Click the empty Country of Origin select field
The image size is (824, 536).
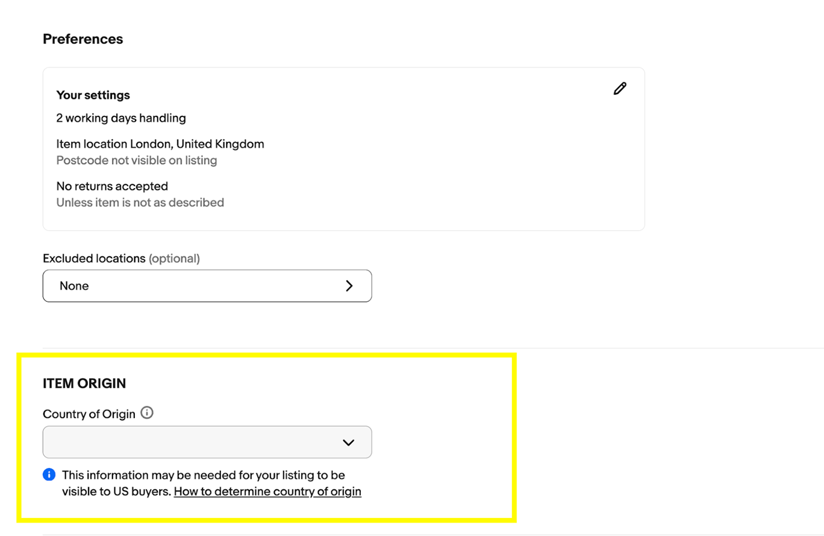tap(193, 443)
